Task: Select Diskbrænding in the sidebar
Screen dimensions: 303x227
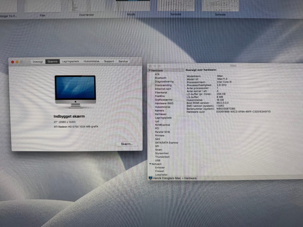Action: pyautogui.click(x=163, y=85)
